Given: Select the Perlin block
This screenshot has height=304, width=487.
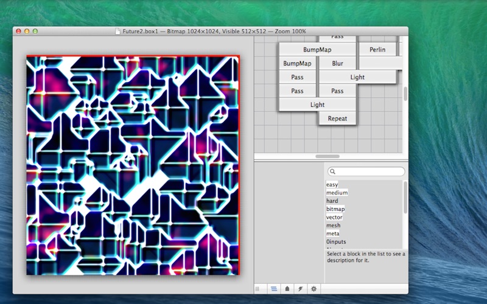Looking at the screenshot, I should point(377,50).
